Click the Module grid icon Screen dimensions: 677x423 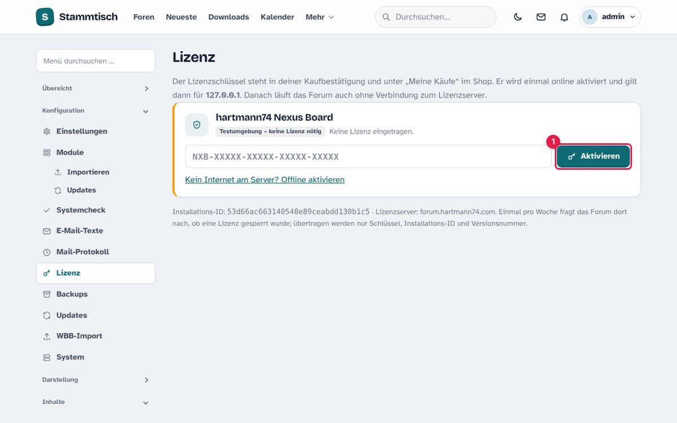pos(47,152)
